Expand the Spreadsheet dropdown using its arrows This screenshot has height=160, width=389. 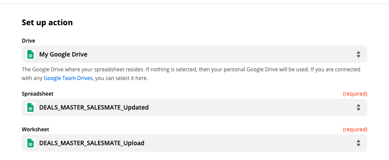point(358,107)
